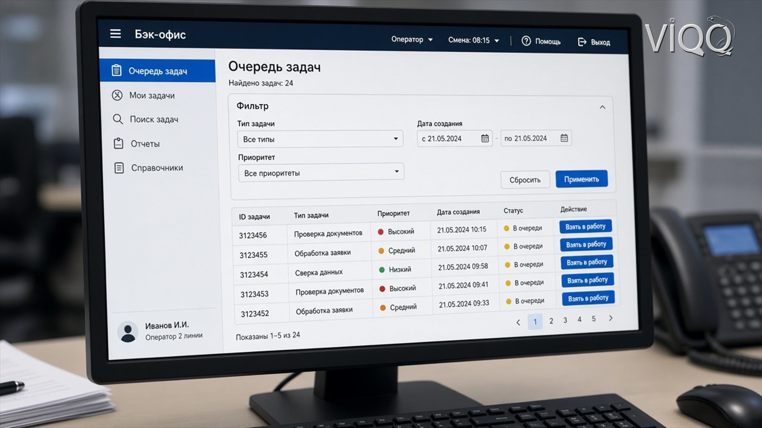The height and width of the screenshot is (428, 762).
Task: Click the start date field с 21.05.2024
Action: pyautogui.click(x=455, y=138)
